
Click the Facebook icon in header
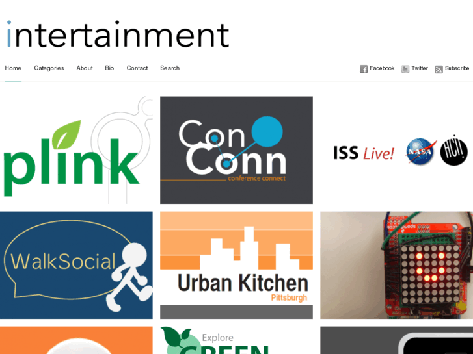pos(364,69)
